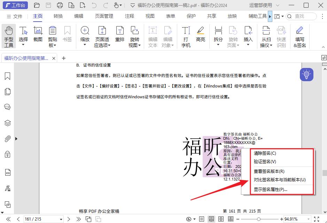Viewport: 327px width, 223px height.
Task: Open the attachments paperclip panel
Action: coord(7,139)
